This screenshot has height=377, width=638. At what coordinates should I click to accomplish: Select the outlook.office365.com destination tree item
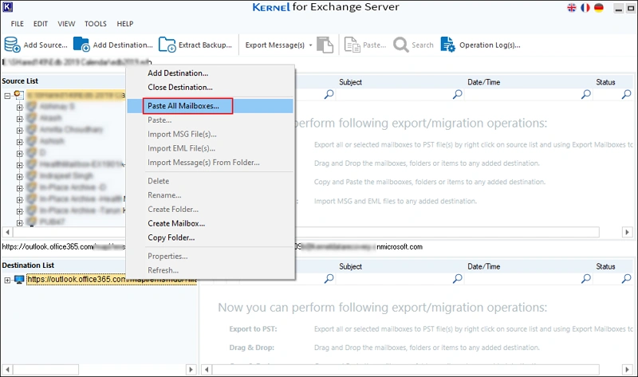click(112, 280)
